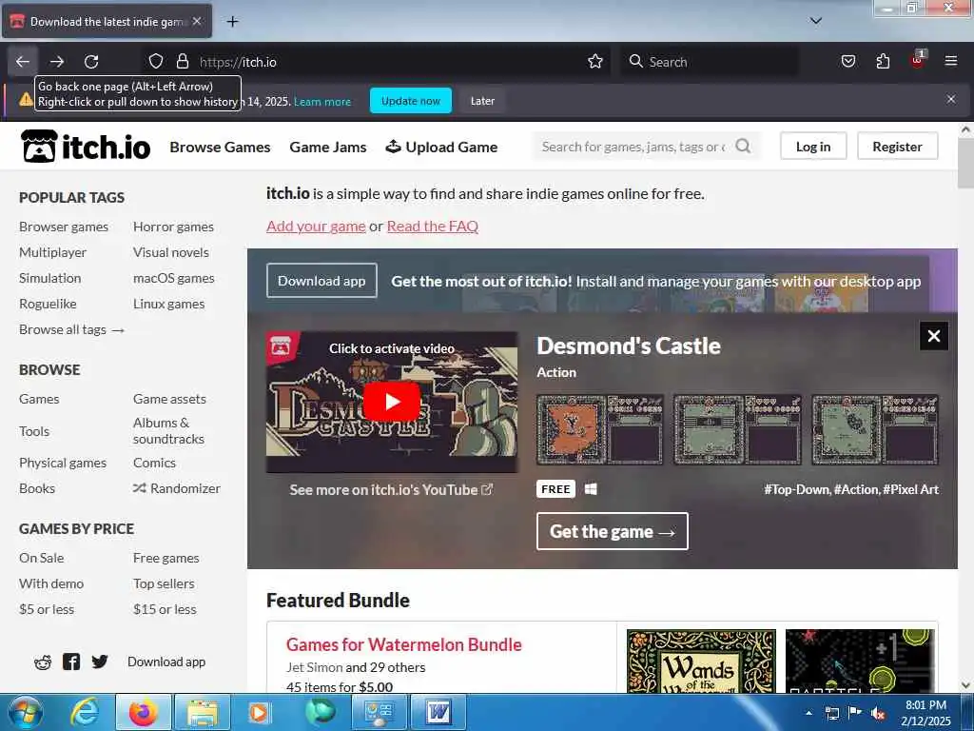Open the Windows Start menu
The height and width of the screenshot is (731, 974).
pos(26,712)
